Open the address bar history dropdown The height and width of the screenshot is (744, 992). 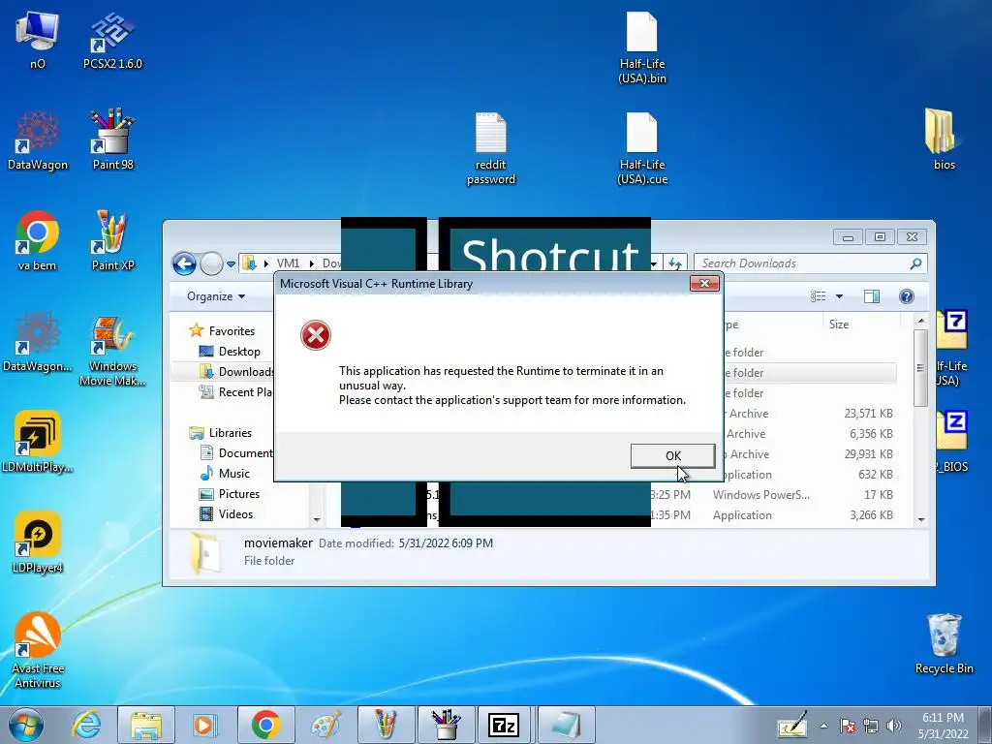(654, 263)
